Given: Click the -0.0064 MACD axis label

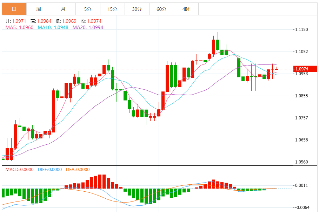Looking at the screenshot, I should (x=301, y=207).
